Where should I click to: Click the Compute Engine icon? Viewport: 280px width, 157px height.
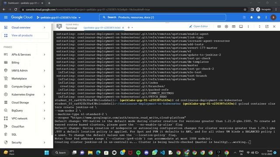(6, 86)
